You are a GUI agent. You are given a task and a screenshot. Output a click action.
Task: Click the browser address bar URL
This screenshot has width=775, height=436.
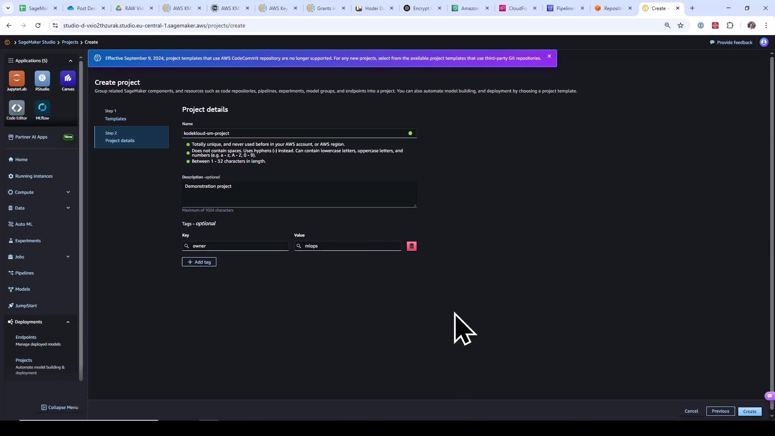154,25
